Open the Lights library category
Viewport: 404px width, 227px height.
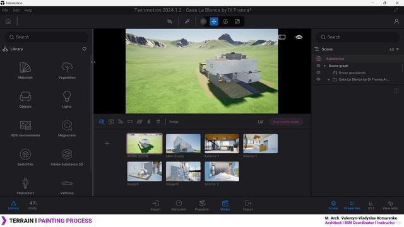point(67,100)
